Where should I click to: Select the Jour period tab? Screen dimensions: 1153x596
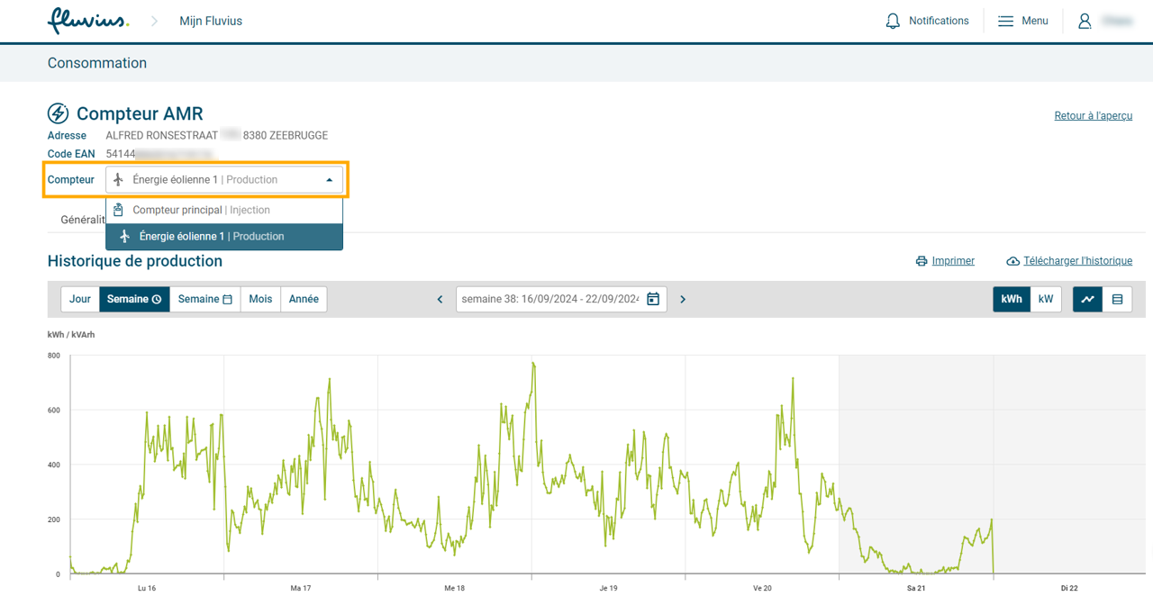[80, 299]
